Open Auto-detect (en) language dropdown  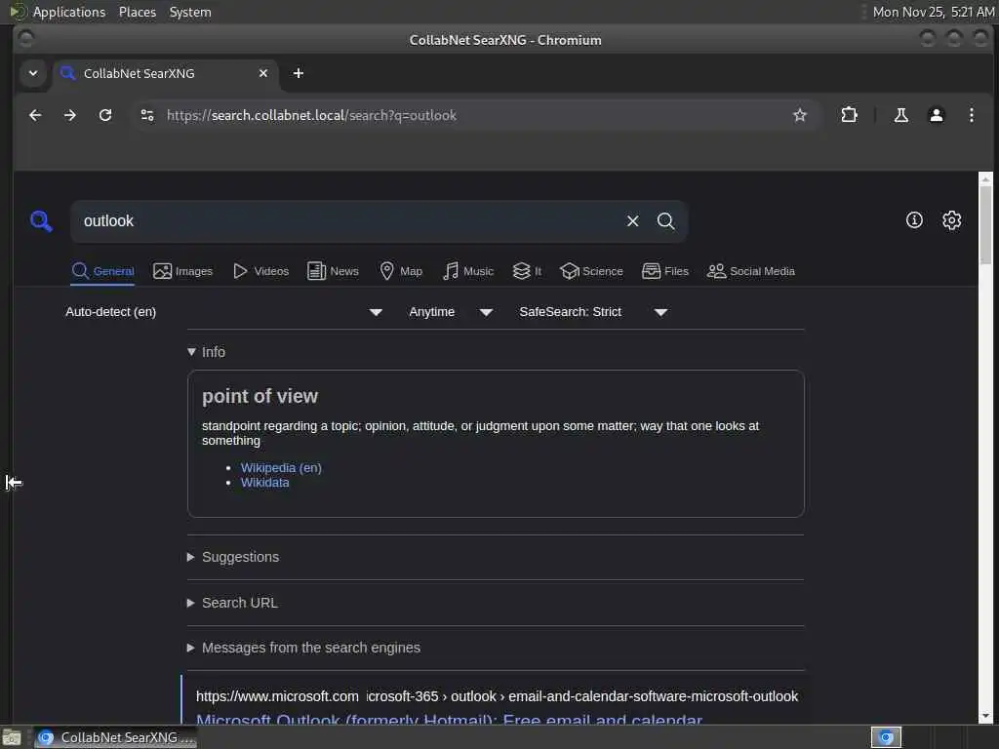pos(223,312)
